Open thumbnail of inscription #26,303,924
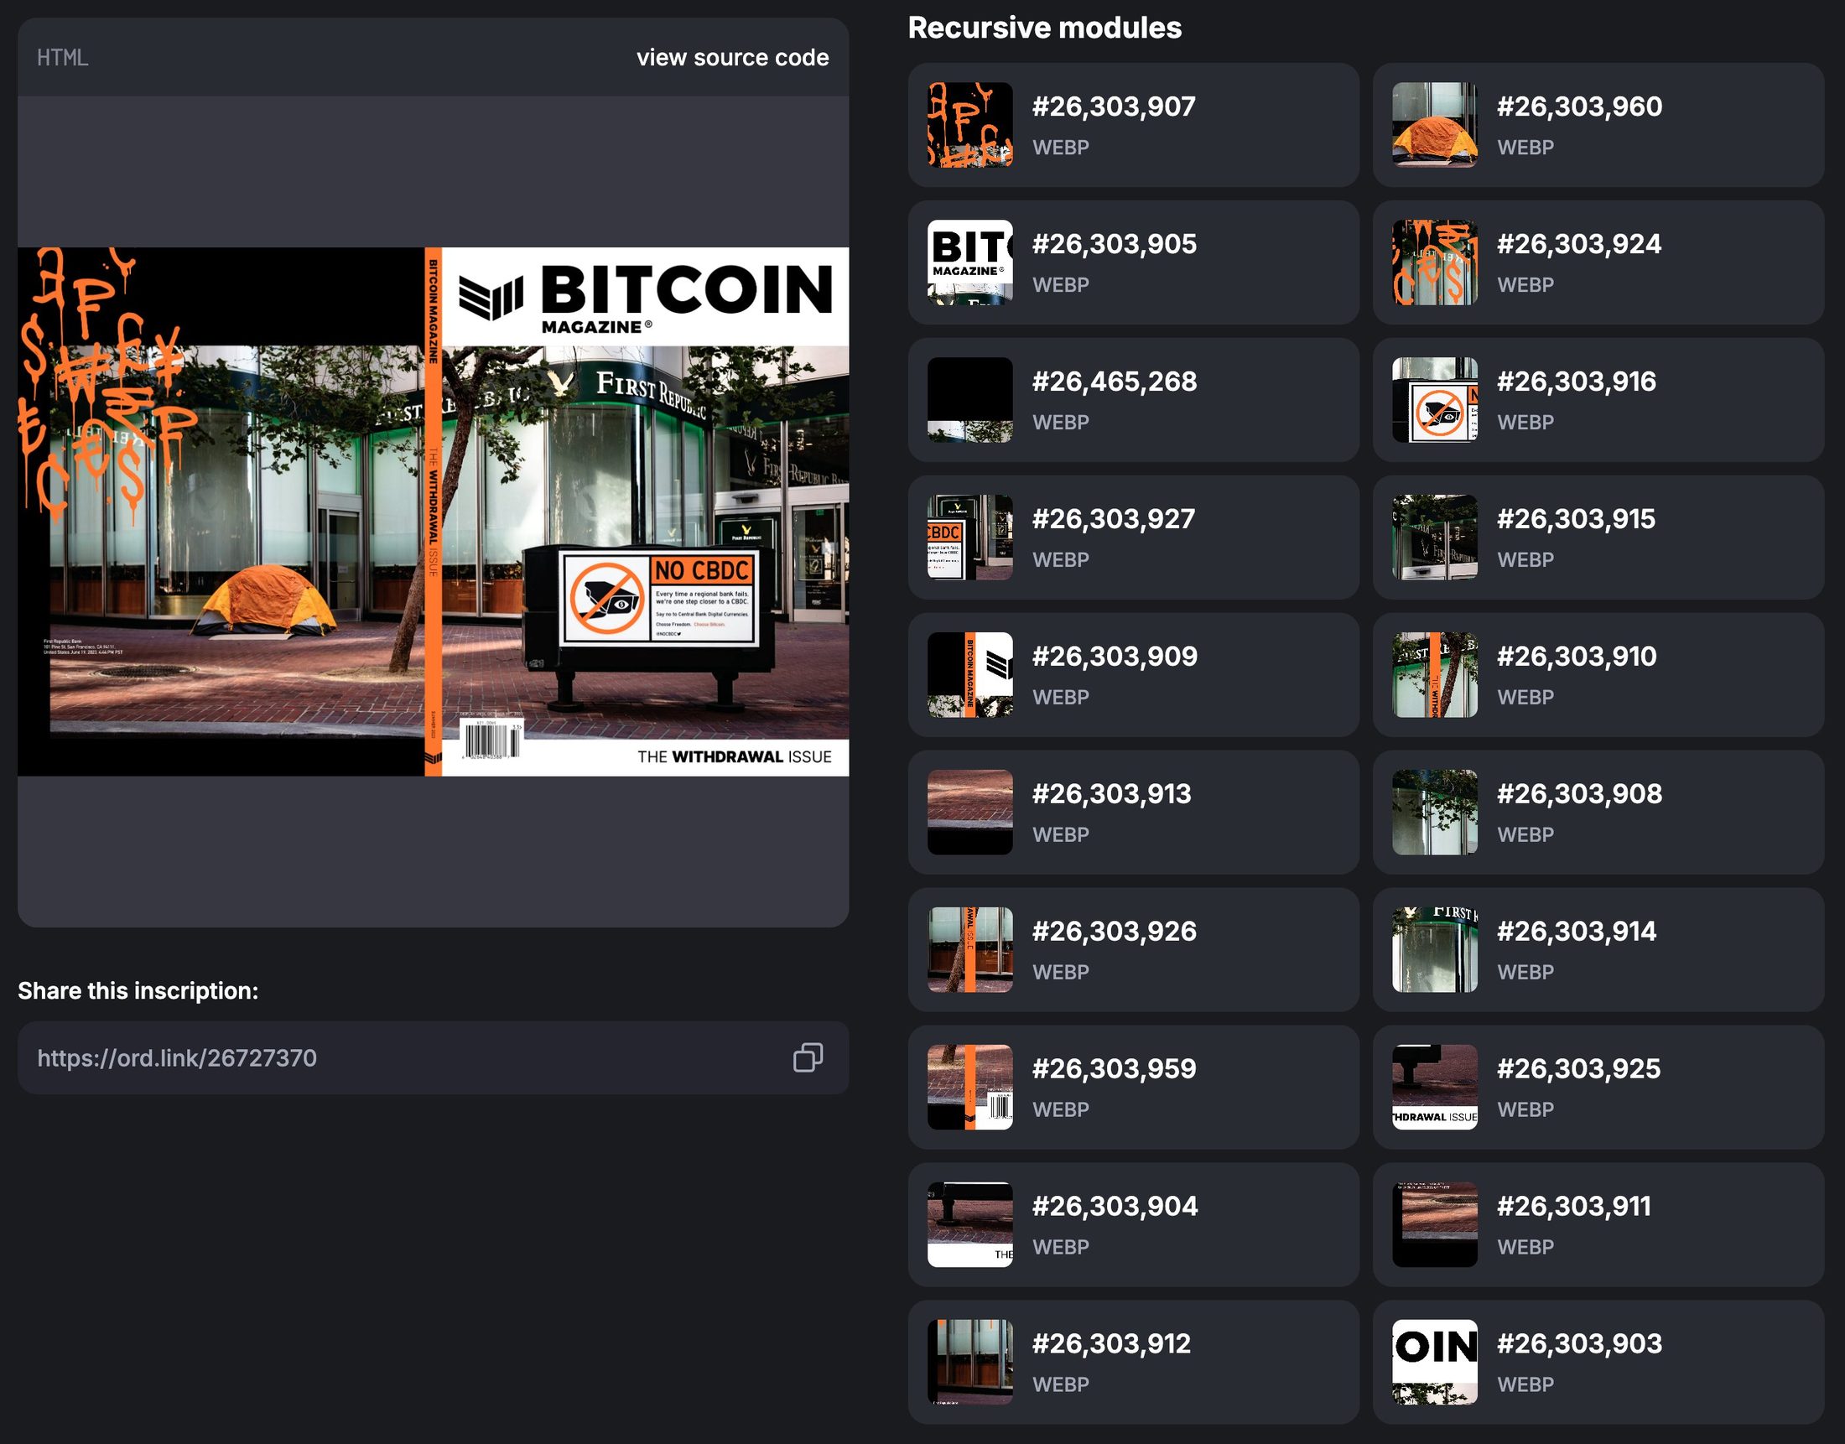Screen dimensions: 1845x1444 [1435, 262]
